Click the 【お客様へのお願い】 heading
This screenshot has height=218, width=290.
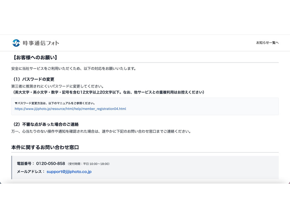35,57
